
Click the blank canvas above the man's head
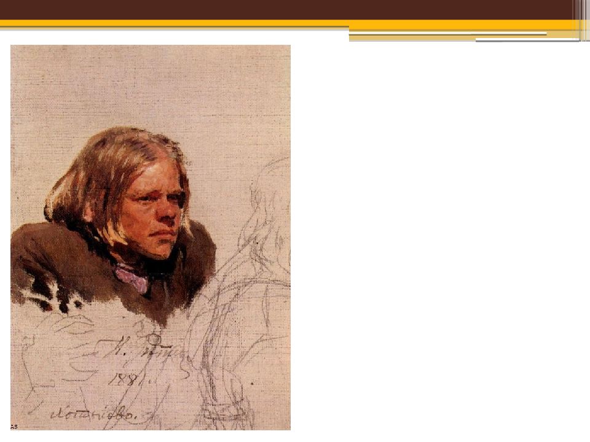tap(151, 87)
